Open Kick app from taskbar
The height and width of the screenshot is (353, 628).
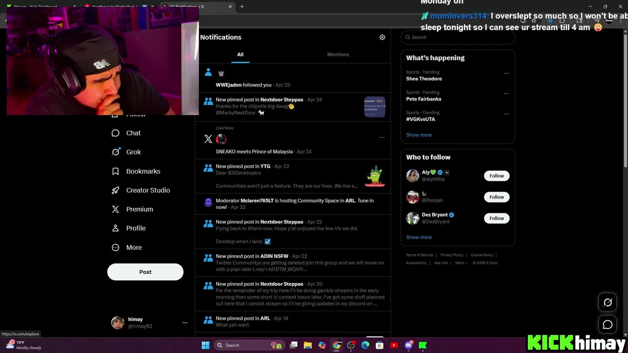coord(422,345)
